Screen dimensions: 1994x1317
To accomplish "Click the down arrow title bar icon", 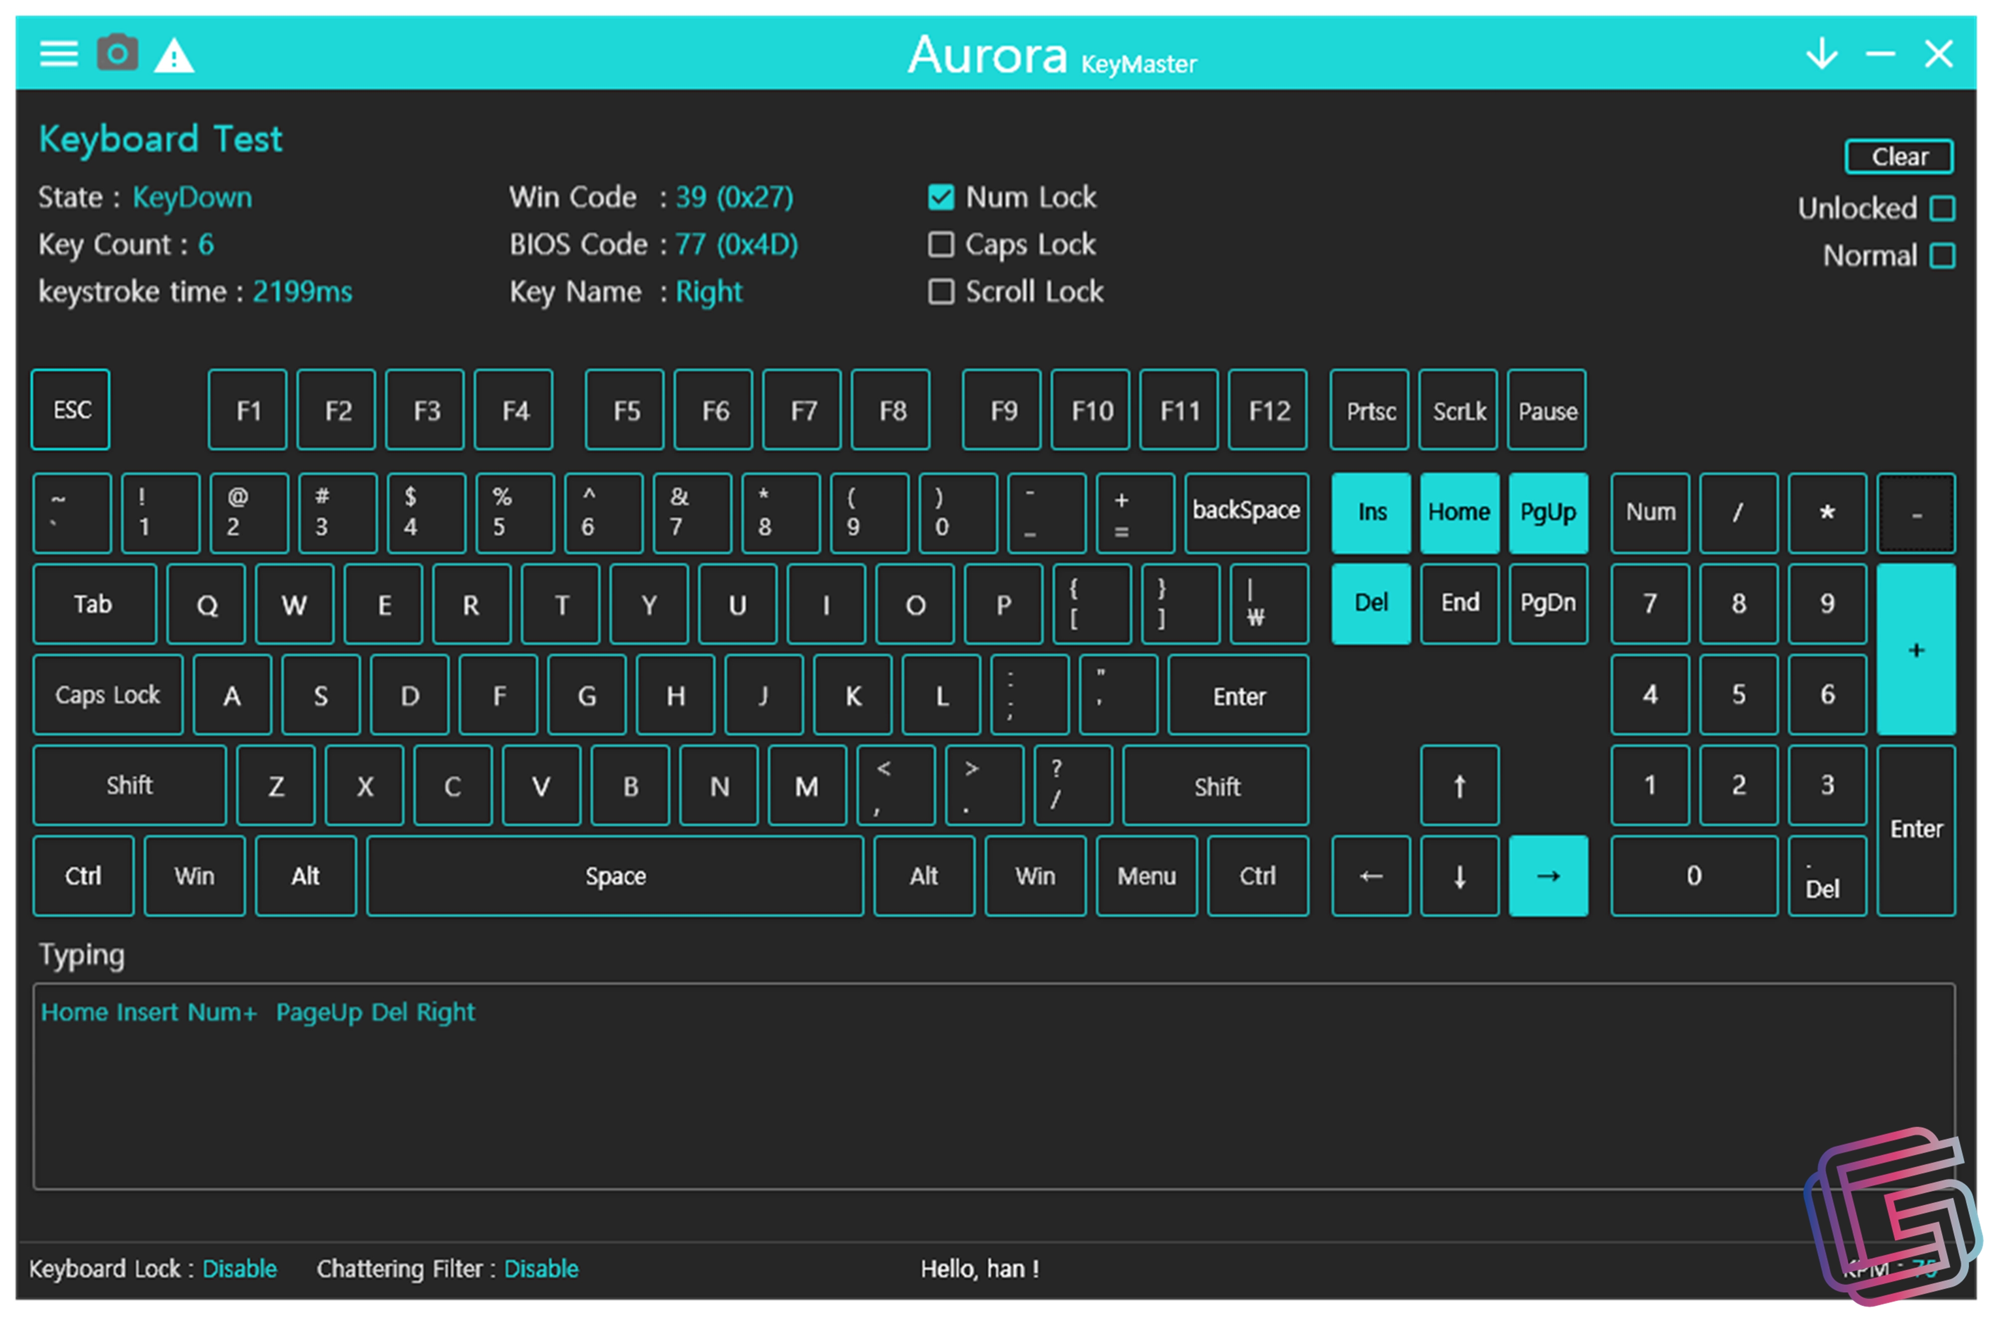I will click(1822, 53).
